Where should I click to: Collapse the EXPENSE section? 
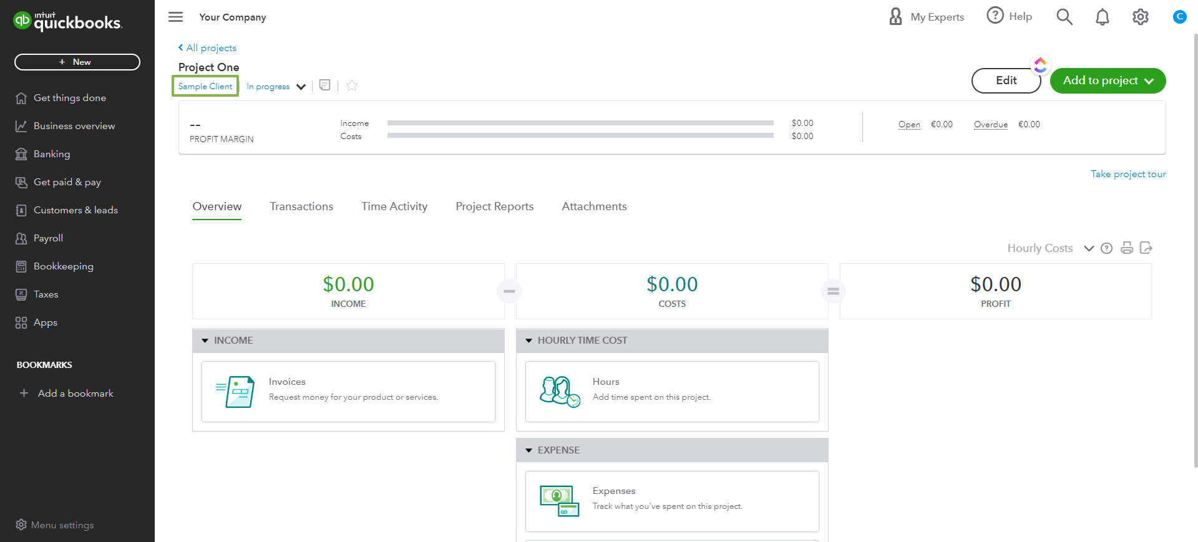pyautogui.click(x=529, y=450)
